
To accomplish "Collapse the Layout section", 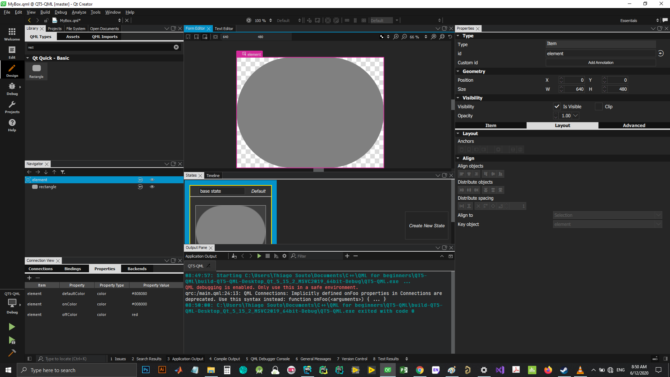I will pos(458,133).
